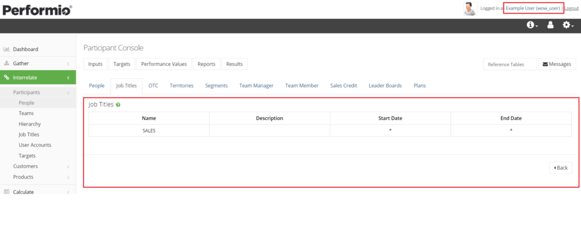Viewport: 581px width, 228px height.
Task: Click the Targets button in Participant Console
Action: click(x=122, y=64)
